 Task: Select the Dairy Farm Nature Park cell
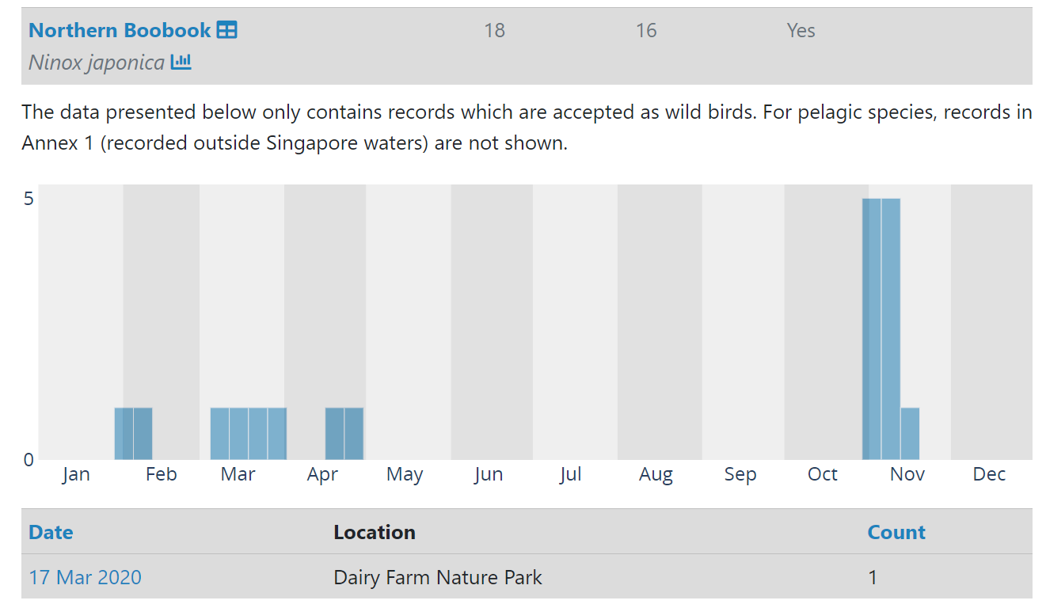[437, 577]
